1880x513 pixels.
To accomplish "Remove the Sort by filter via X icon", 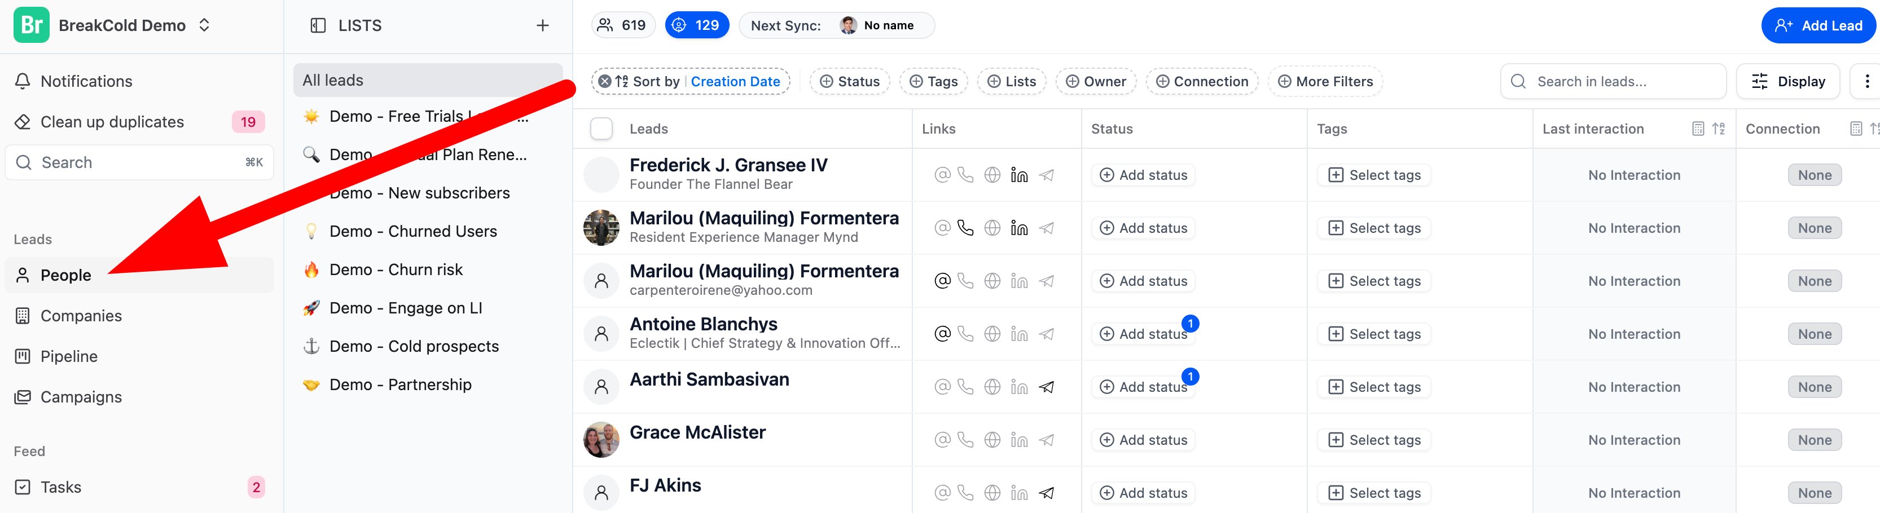I will (x=604, y=82).
